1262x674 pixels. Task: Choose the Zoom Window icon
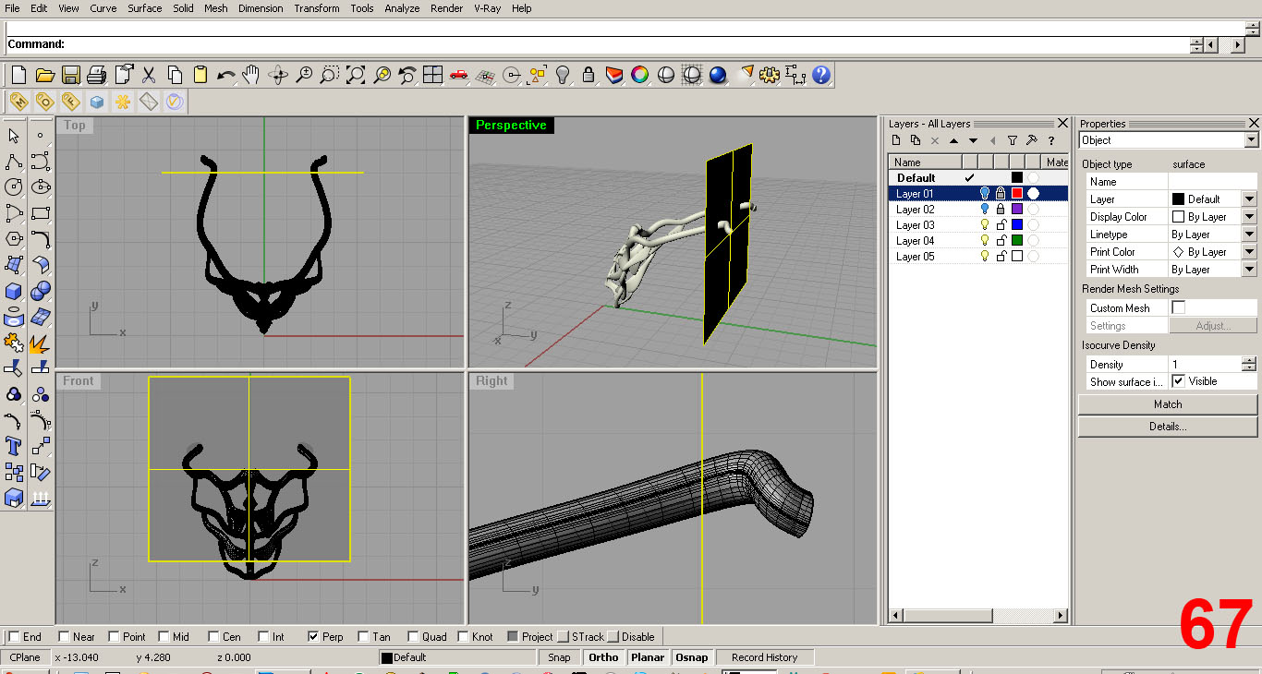click(x=330, y=75)
